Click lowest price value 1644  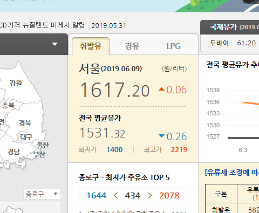[97, 196]
